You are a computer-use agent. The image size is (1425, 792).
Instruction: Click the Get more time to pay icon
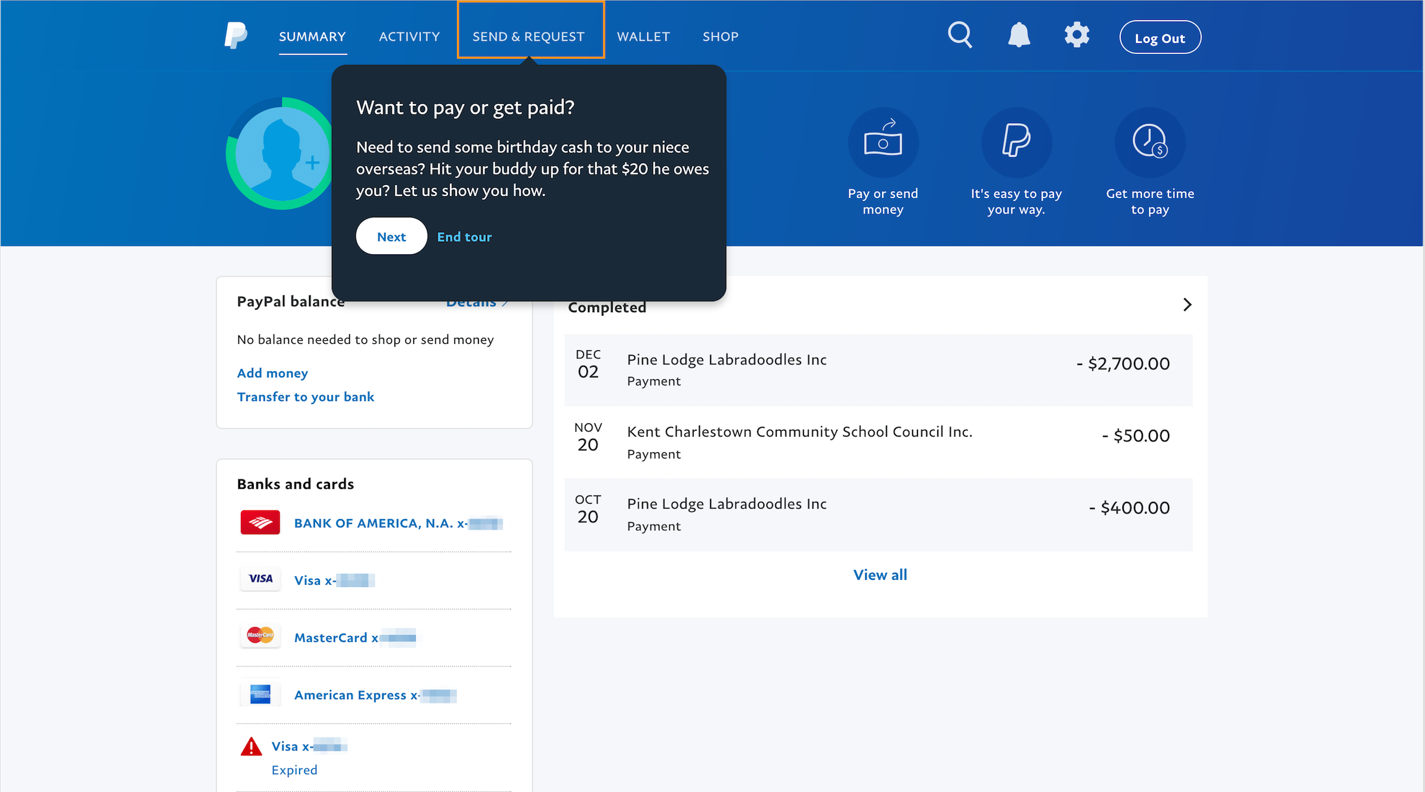[x=1150, y=142]
